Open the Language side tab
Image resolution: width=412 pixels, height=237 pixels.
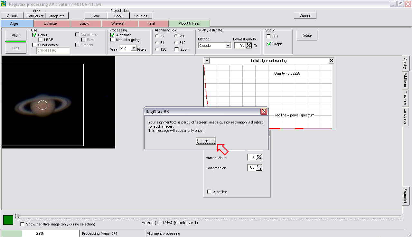click(405, 116)
